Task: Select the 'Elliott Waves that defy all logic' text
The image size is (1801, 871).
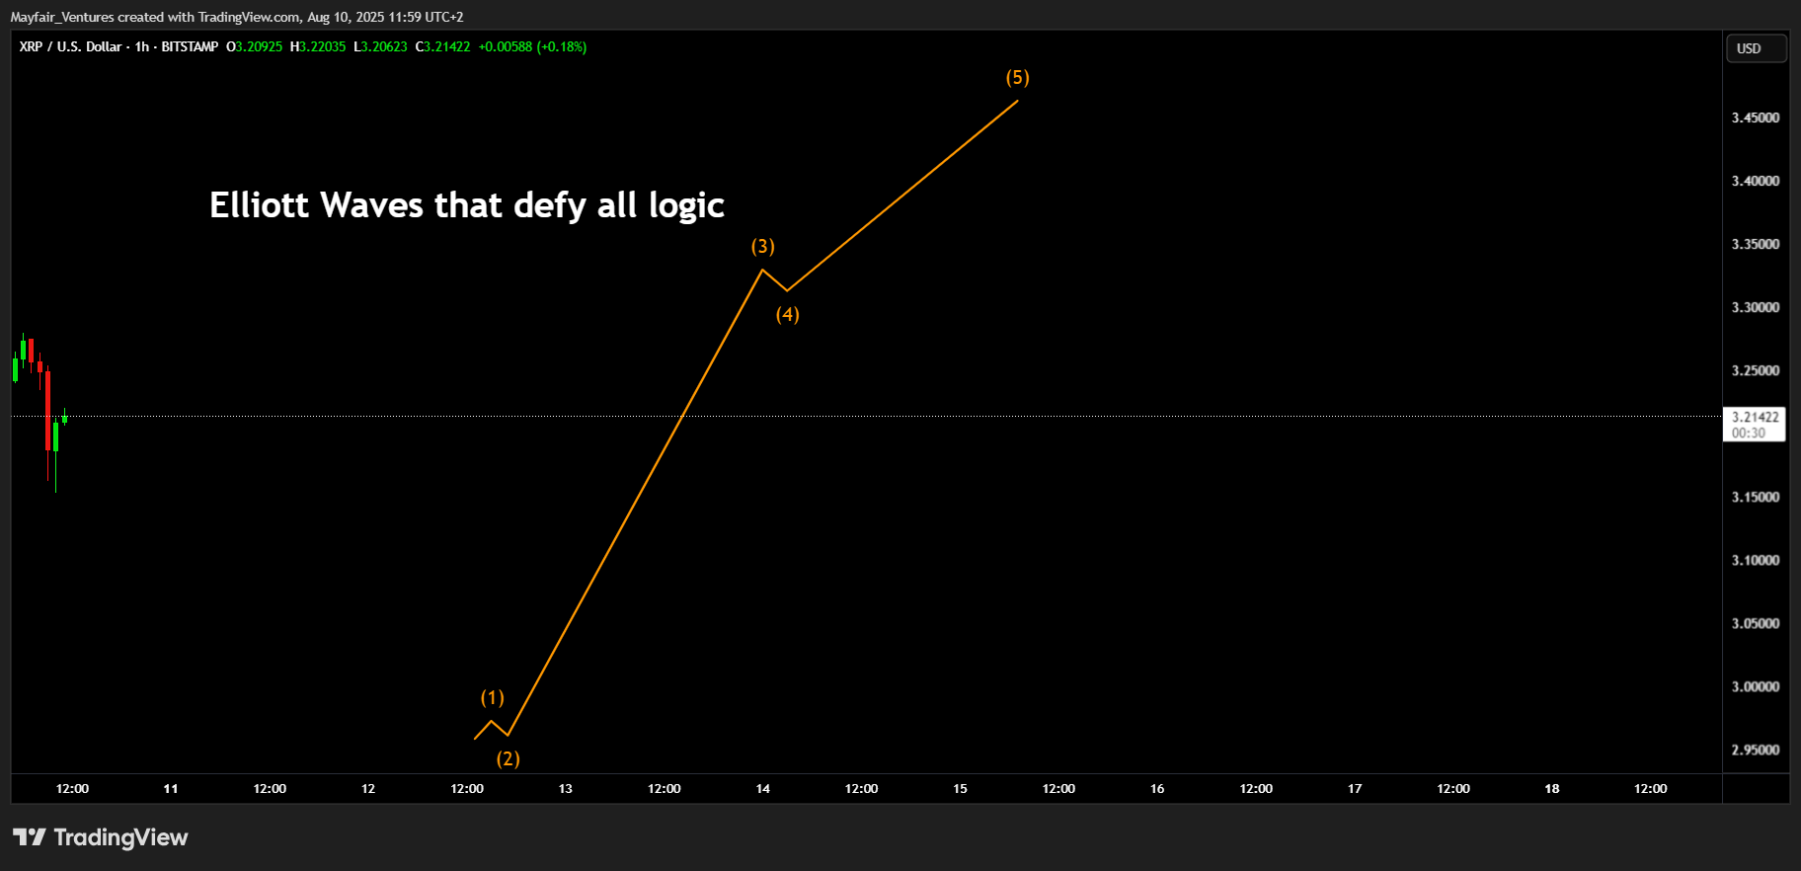Action: pos(467,205)
